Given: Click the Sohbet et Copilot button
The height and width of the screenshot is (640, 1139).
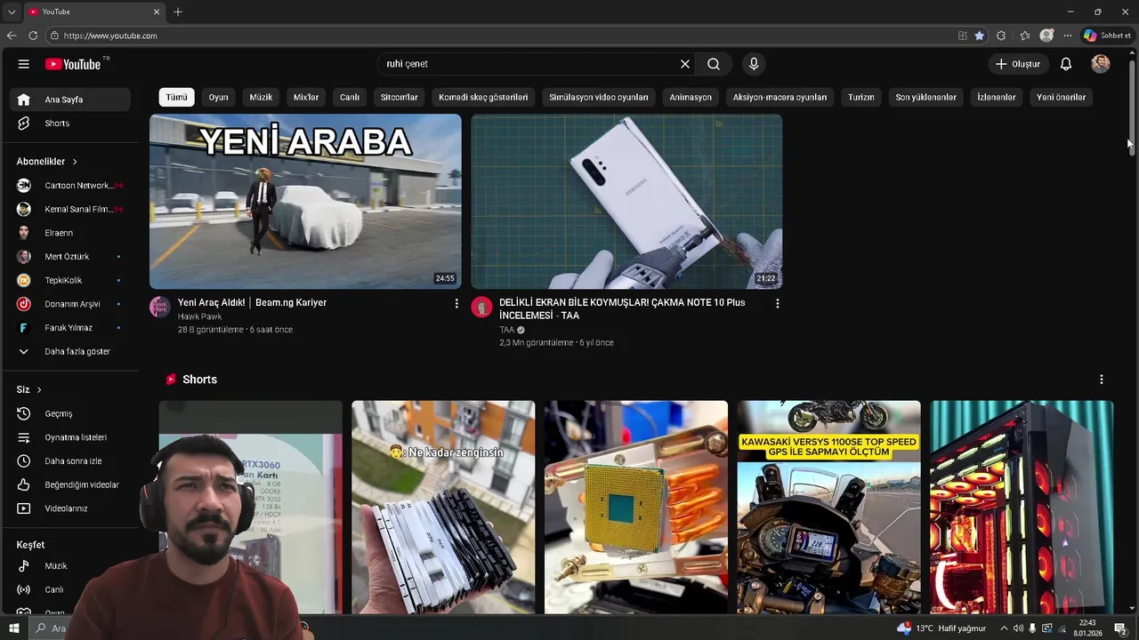Looking at the screenshot, I should click(x=1107, y=36).
